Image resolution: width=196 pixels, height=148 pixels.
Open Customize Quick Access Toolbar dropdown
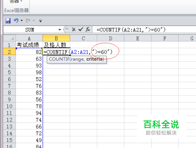(x=40, y=21)
